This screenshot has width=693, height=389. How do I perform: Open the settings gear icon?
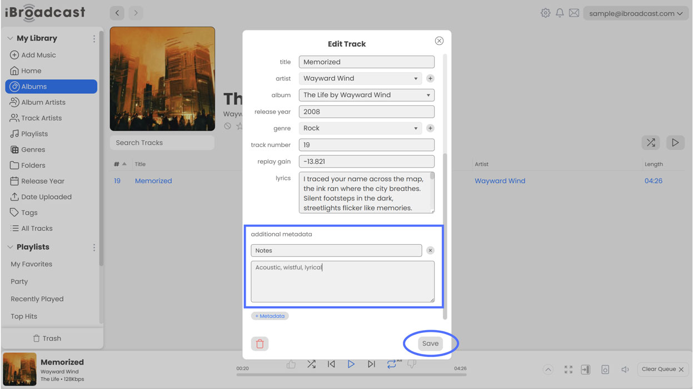545,13
